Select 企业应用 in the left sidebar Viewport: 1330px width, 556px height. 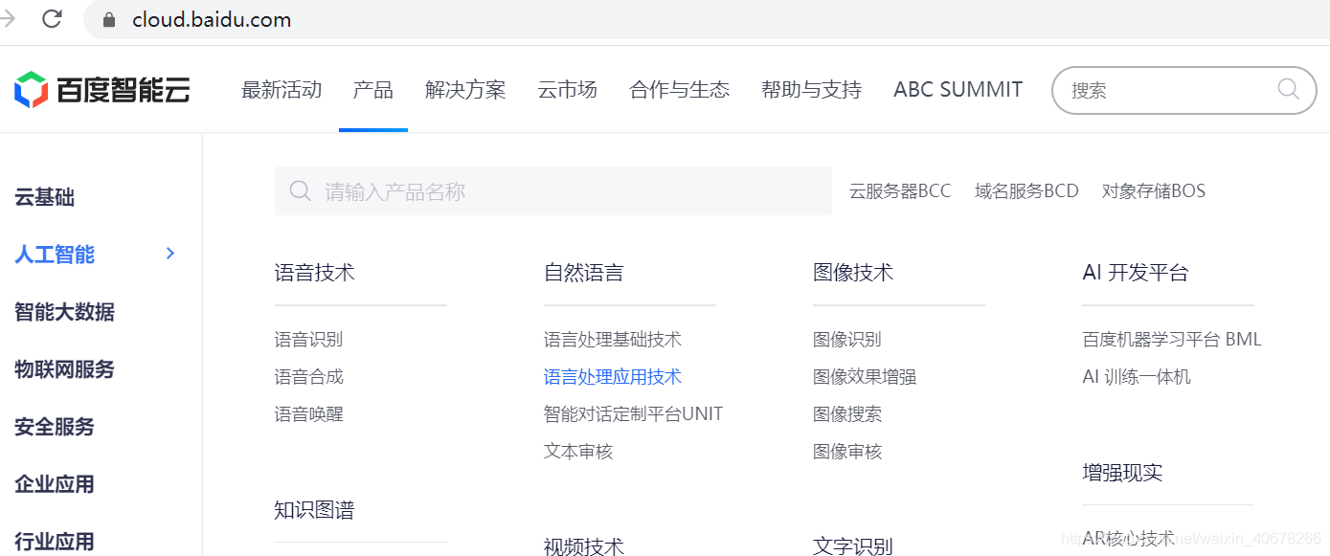55,484
